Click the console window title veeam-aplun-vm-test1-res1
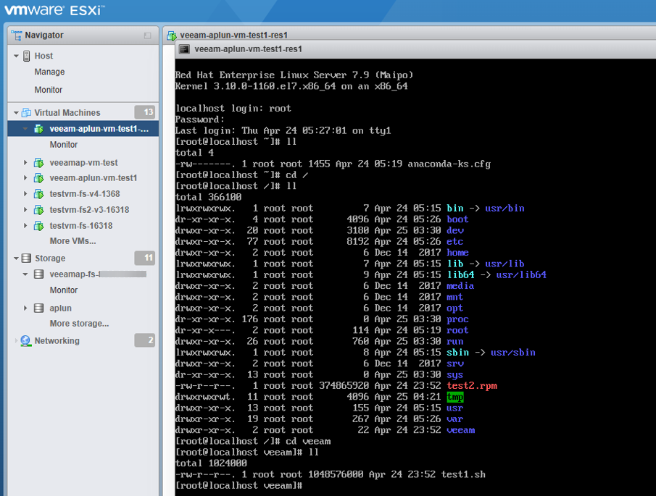 248,49
